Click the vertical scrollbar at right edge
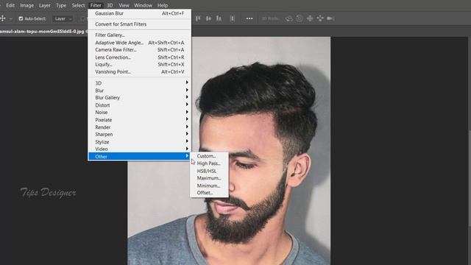This screenshot has height=265, width=471. (x=470, y=177)
